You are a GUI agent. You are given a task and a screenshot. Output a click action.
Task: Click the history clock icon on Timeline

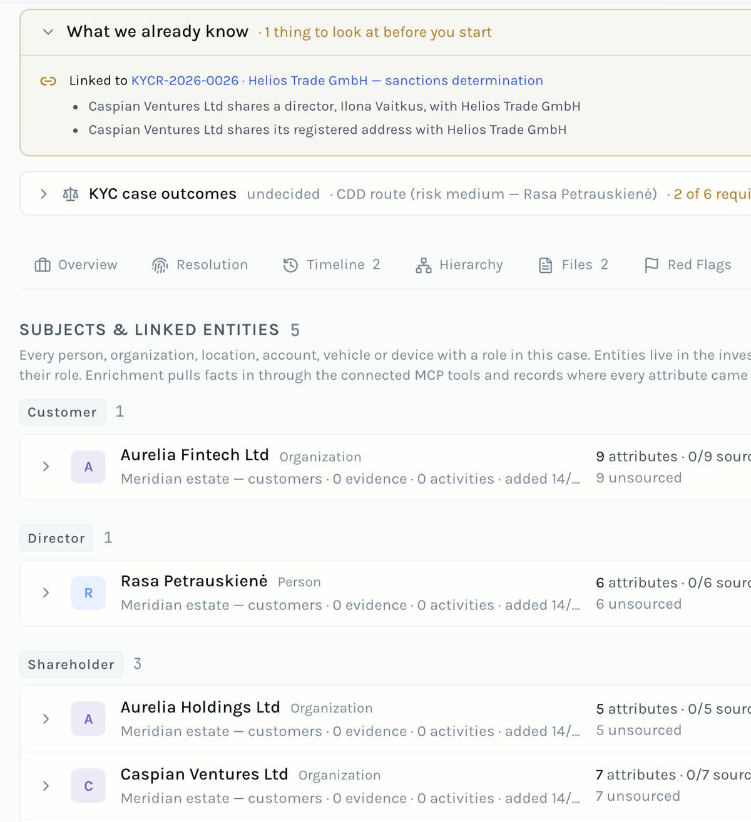coord(290,265)
